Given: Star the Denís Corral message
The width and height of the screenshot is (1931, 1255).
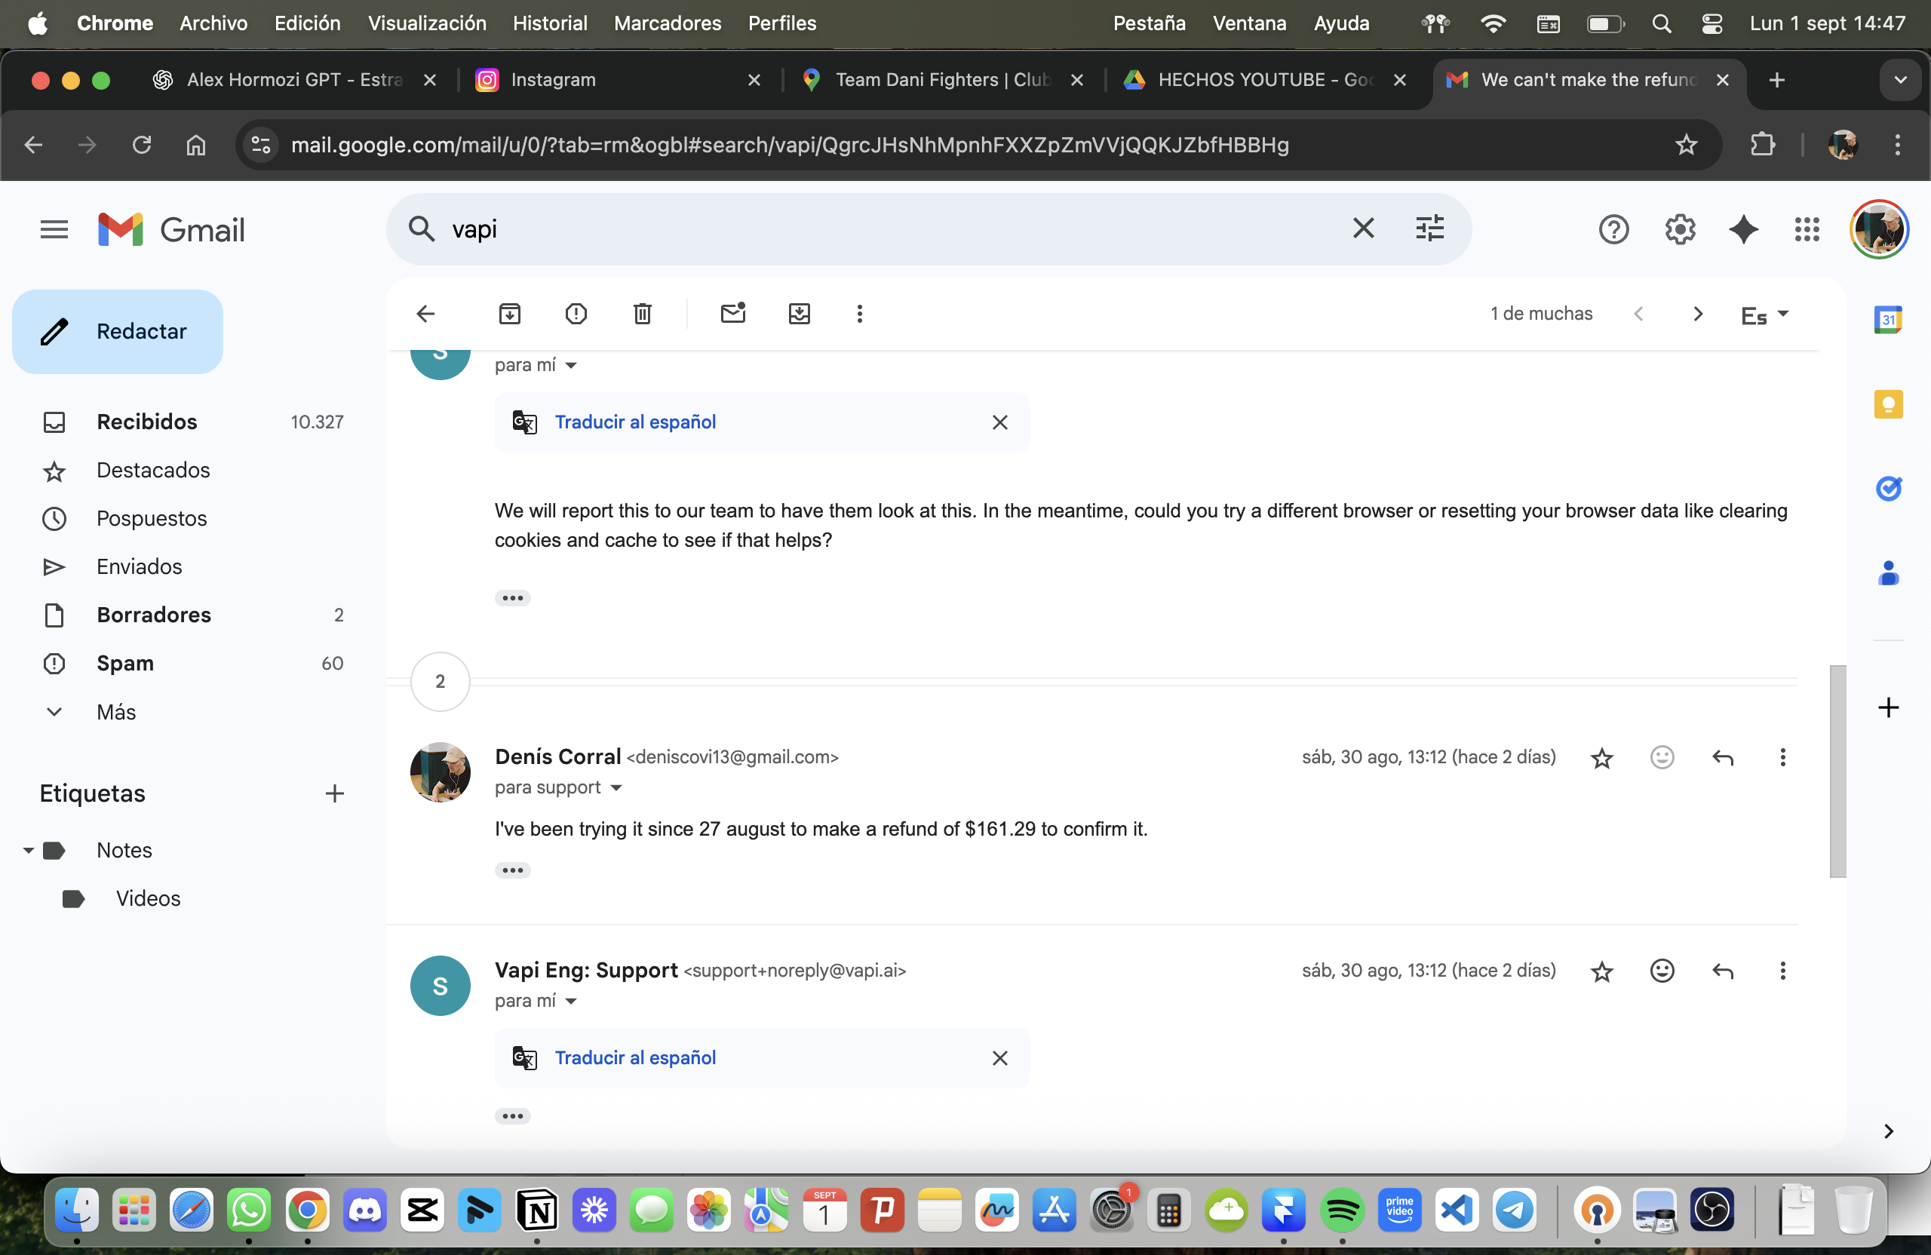Looking at the screenshot, I should 1601,758.
